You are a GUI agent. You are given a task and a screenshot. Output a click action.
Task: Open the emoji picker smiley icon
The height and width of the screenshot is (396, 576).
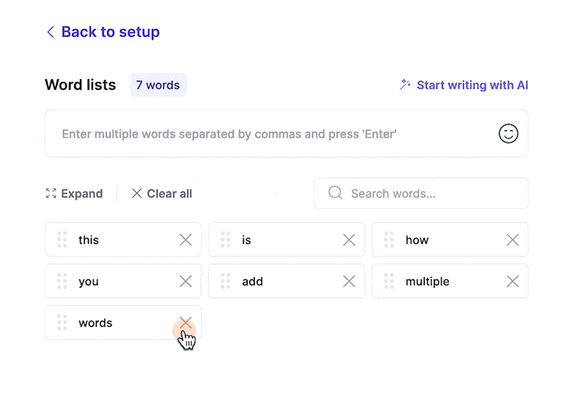point(508,134)
